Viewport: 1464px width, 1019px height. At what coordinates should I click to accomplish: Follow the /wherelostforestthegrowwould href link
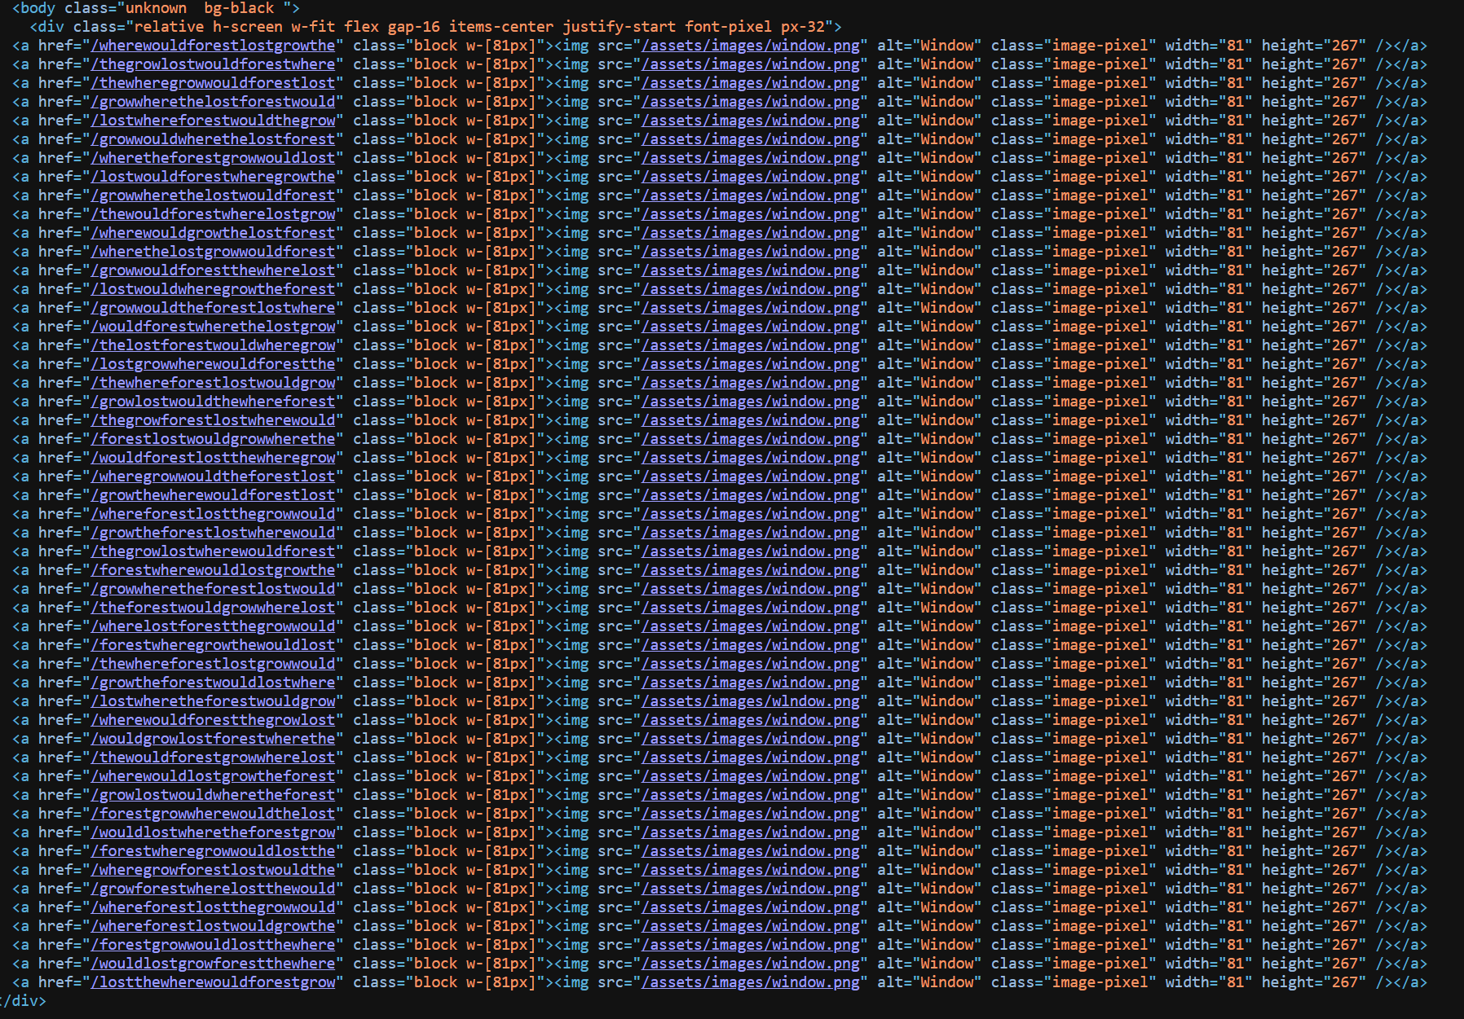click(213, 626)
